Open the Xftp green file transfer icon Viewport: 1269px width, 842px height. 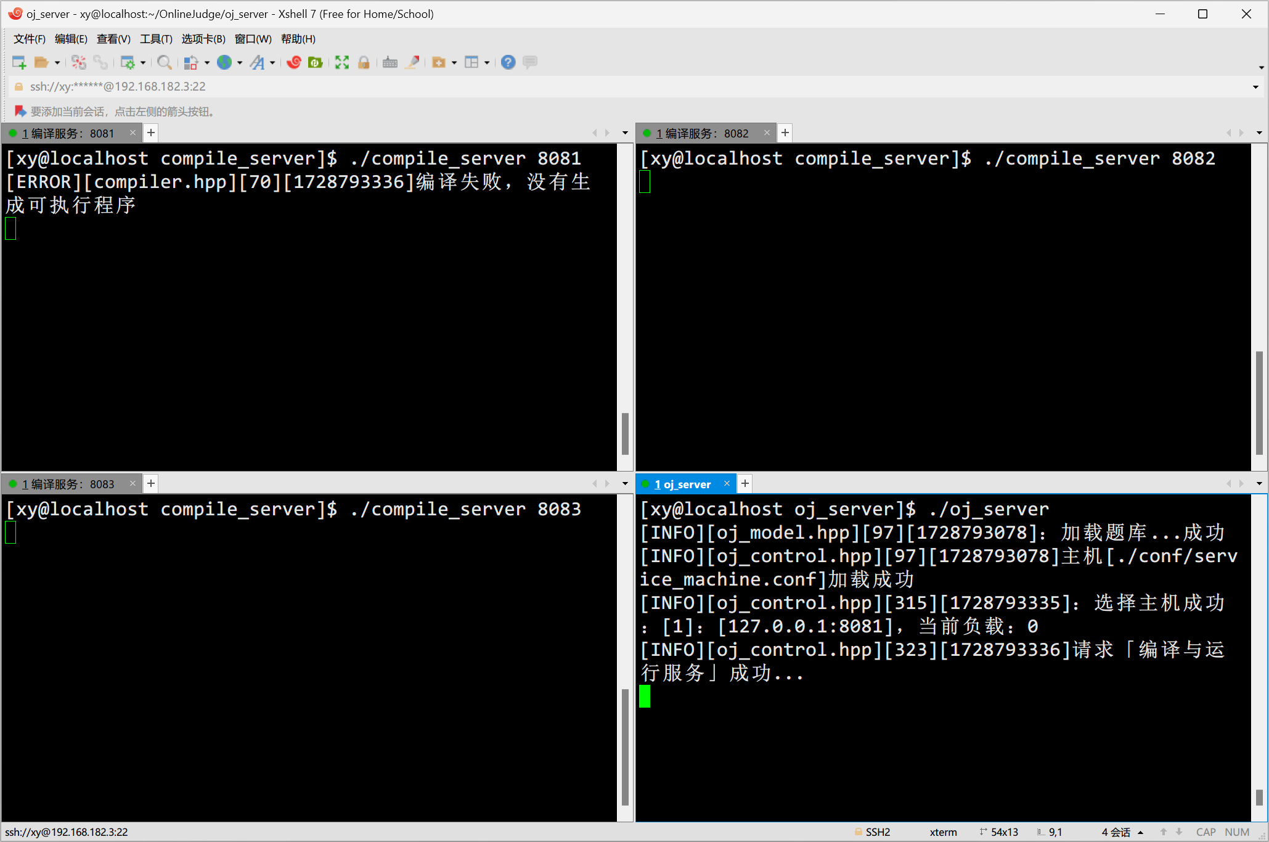coord(316,62)
